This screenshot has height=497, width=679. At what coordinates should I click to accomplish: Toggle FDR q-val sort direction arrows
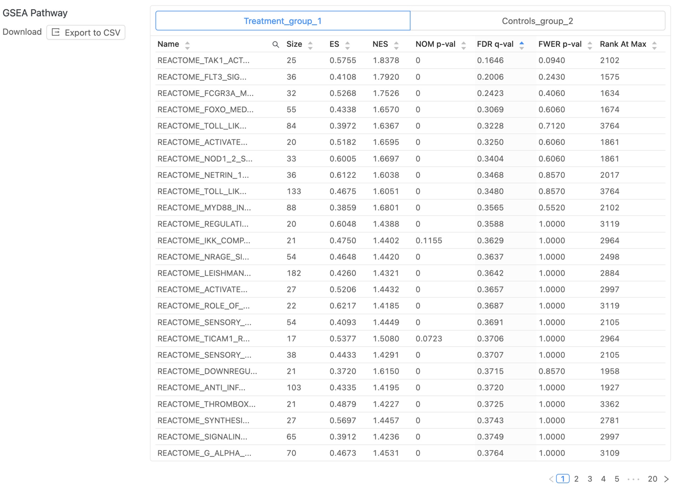pos(521,45)
